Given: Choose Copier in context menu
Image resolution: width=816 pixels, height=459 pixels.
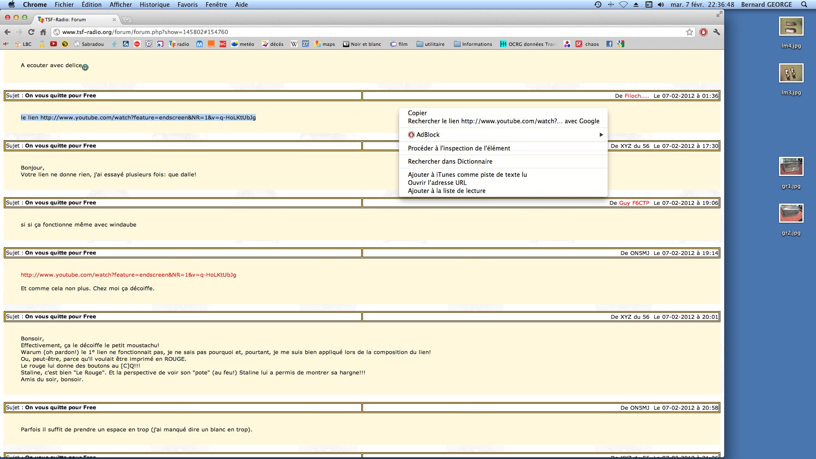Looking at the screenshot, I should click(417, 113).
